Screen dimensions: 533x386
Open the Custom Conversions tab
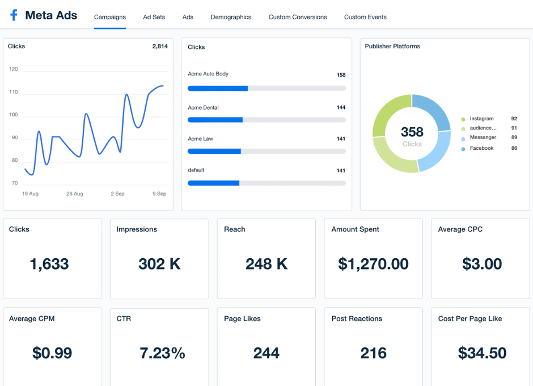tap(297, 17)
